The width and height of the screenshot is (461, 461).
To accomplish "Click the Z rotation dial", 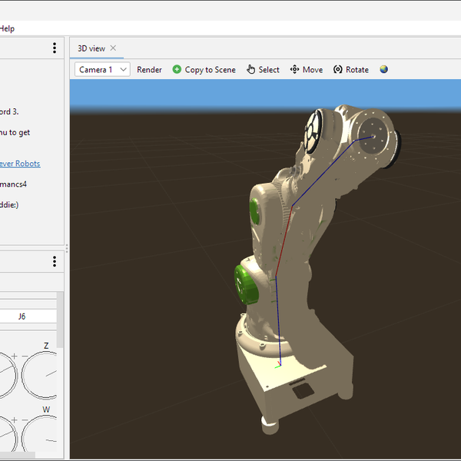I will (43, 374).
